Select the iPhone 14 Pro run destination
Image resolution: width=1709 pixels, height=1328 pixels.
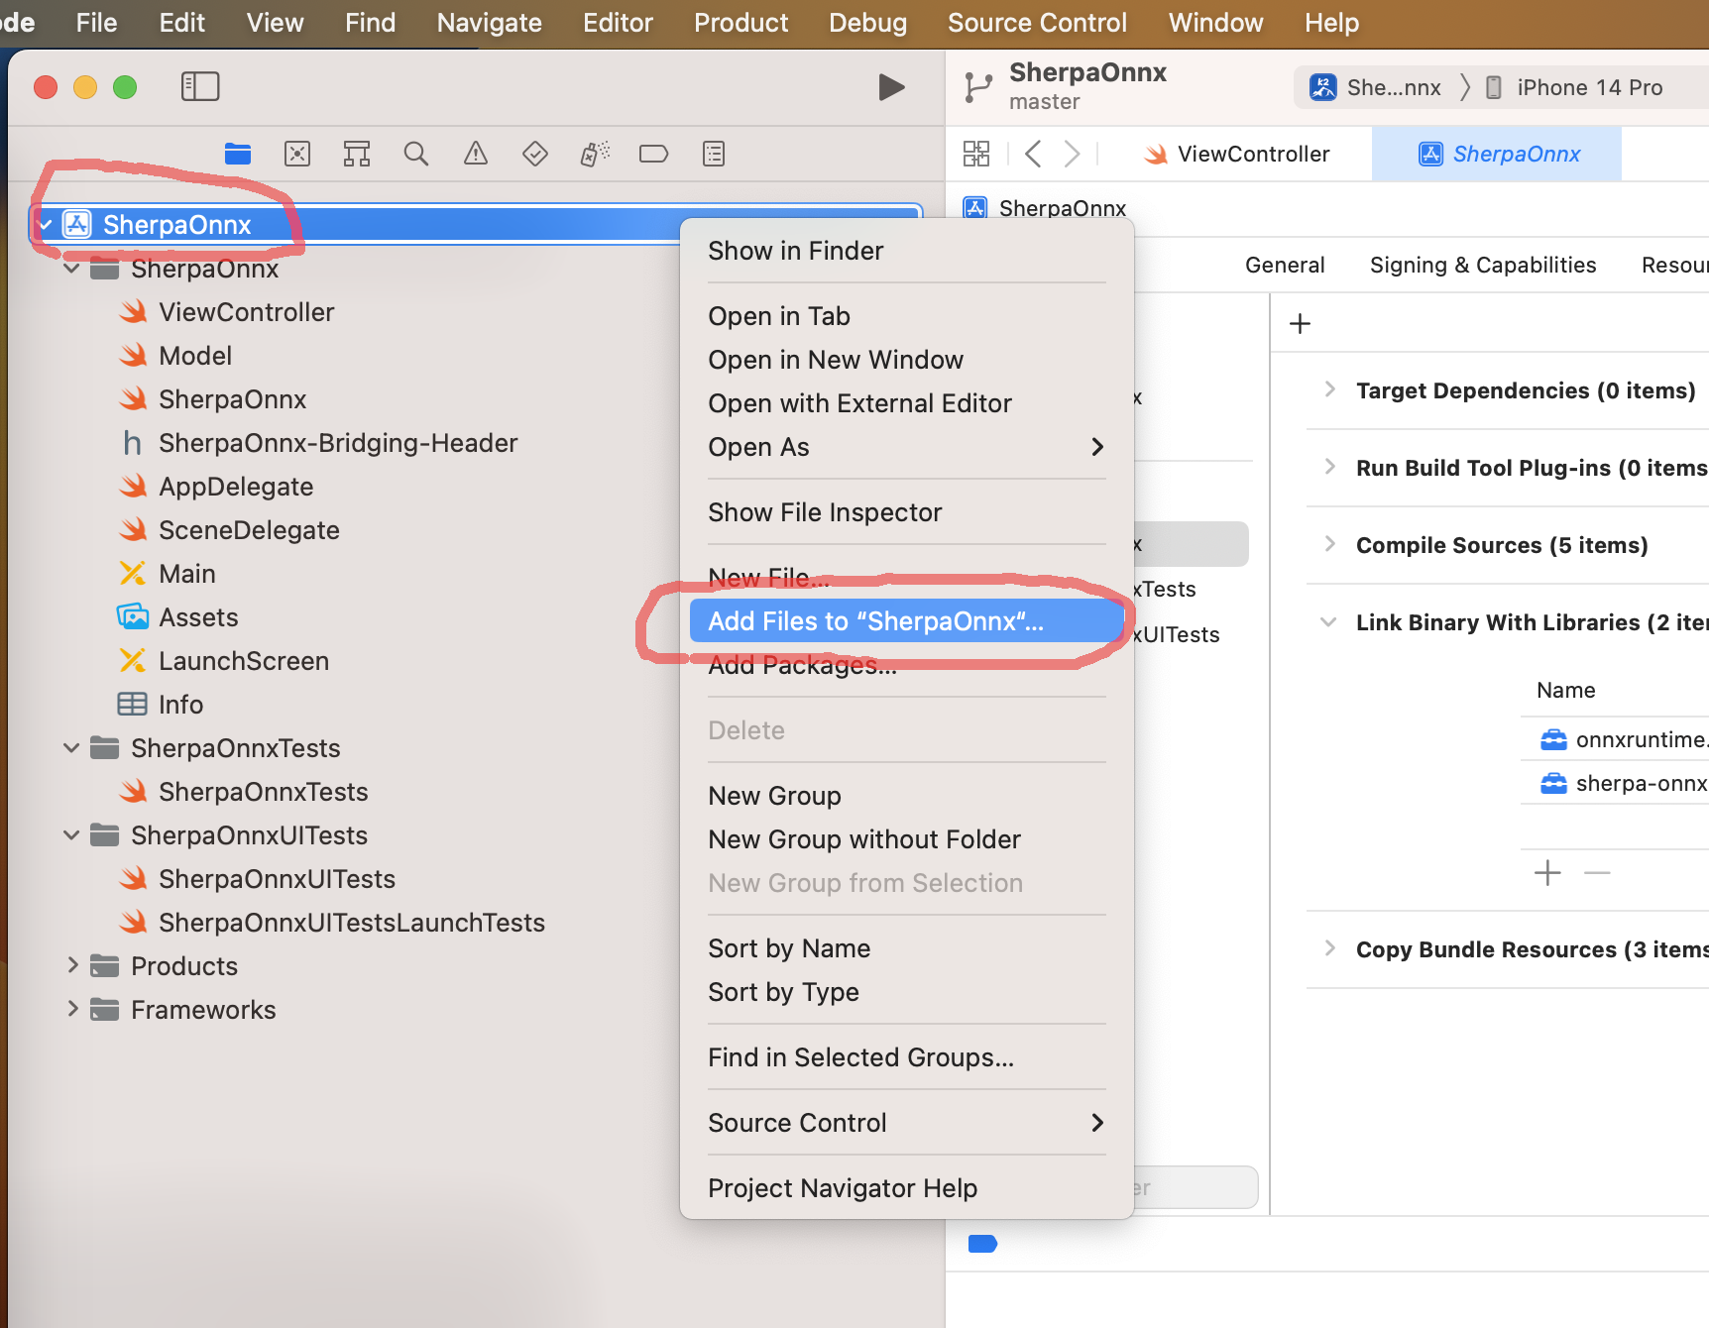pyautogui.click(x=1574, y=87)
